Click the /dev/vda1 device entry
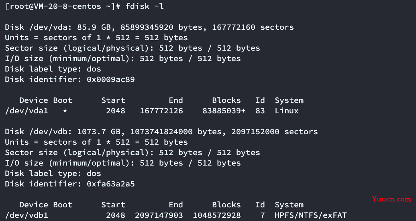Screen dimensions: 416x221 click(x=27, y=110)
